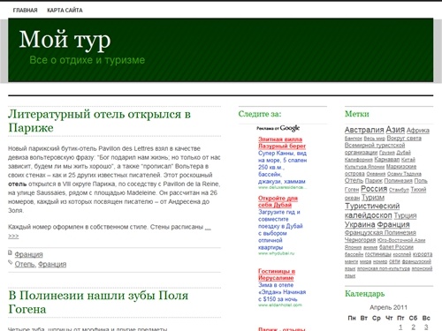The height and width of the screenshot is (331, 442).
Task: Select the аниме tag
Action: (370, 247)
